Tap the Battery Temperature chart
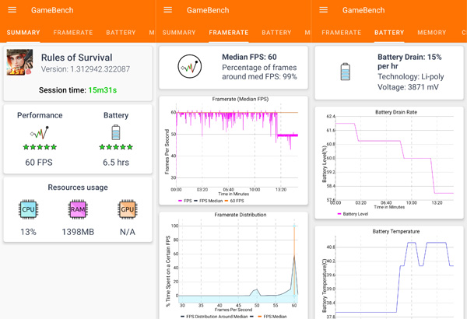The width and height of the screenshot is (467, 319). point(389,272)
